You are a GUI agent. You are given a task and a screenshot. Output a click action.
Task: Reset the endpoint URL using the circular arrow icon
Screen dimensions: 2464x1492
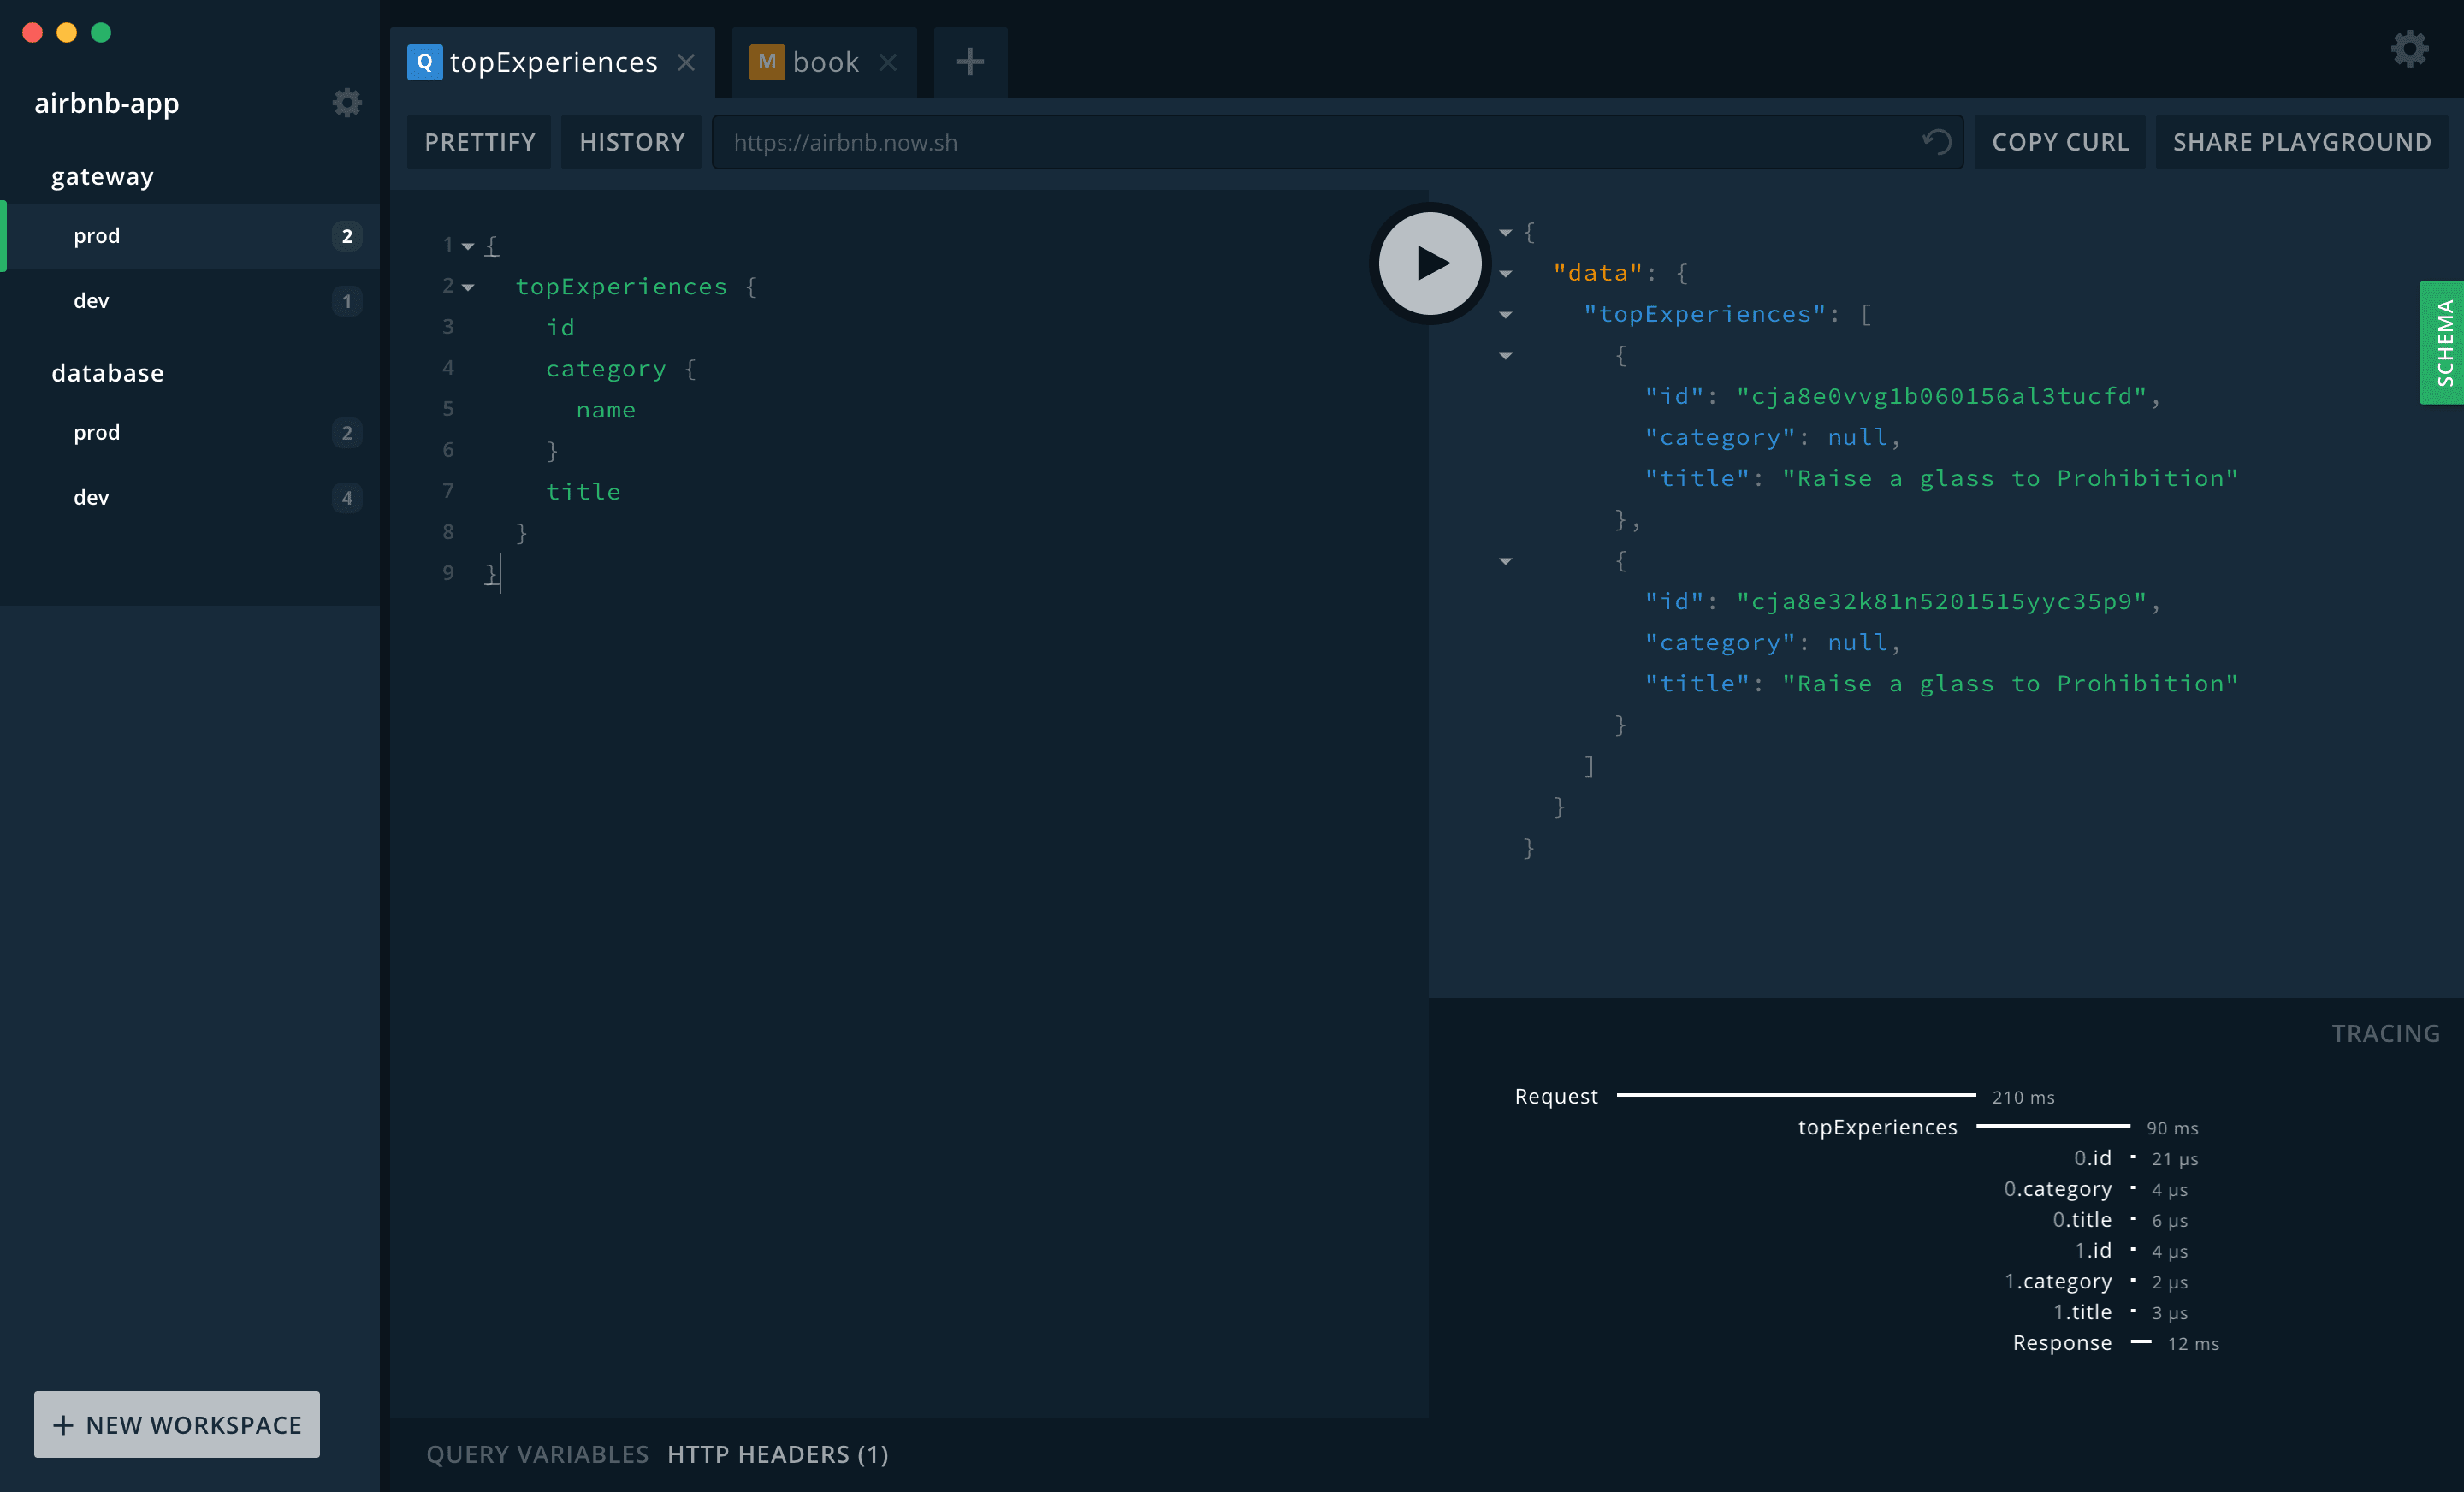(1937, 142)
